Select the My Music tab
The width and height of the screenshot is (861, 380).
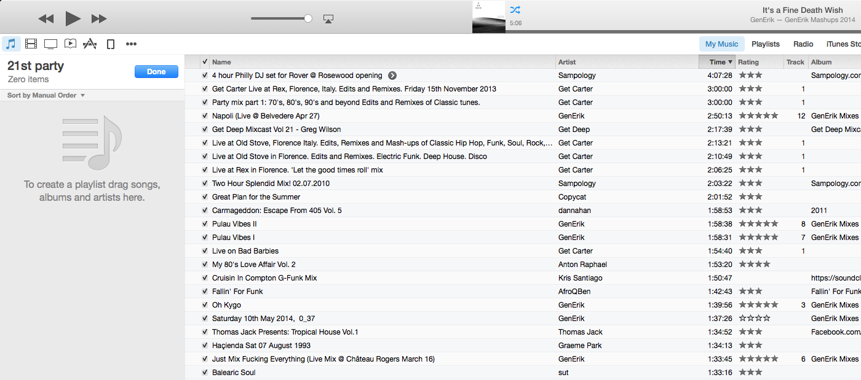(722, 44)
